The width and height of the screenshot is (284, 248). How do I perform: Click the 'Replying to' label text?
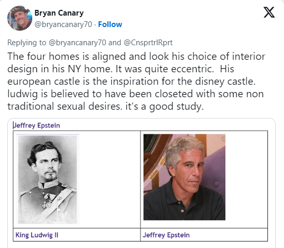pyautogui.click(x=27, y=43)
